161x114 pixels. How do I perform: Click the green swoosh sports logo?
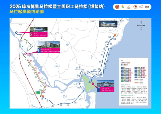coord(129,7)
